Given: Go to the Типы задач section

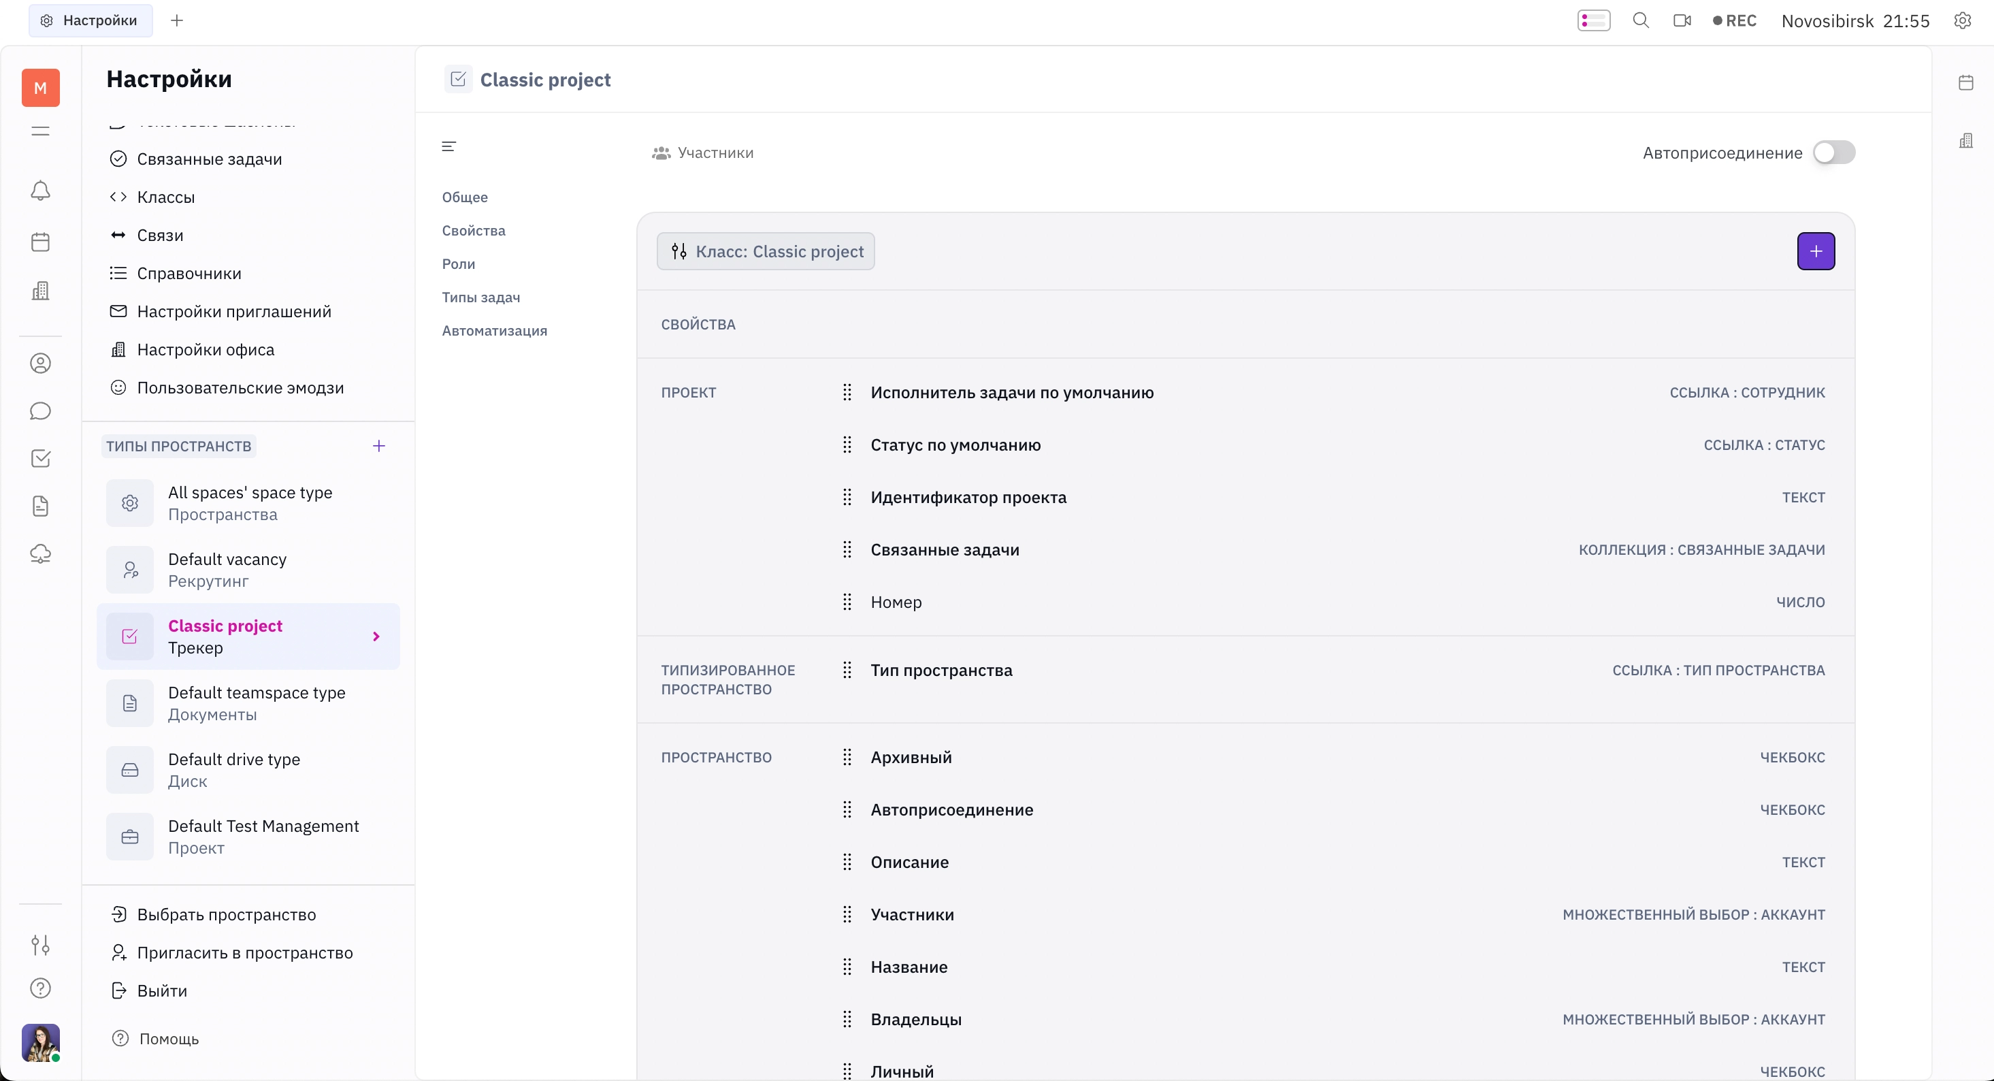Looking at the screenshot, I should (480, 297).
